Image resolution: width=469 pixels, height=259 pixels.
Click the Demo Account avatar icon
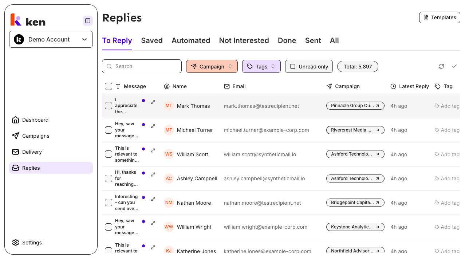click(19, 39)
